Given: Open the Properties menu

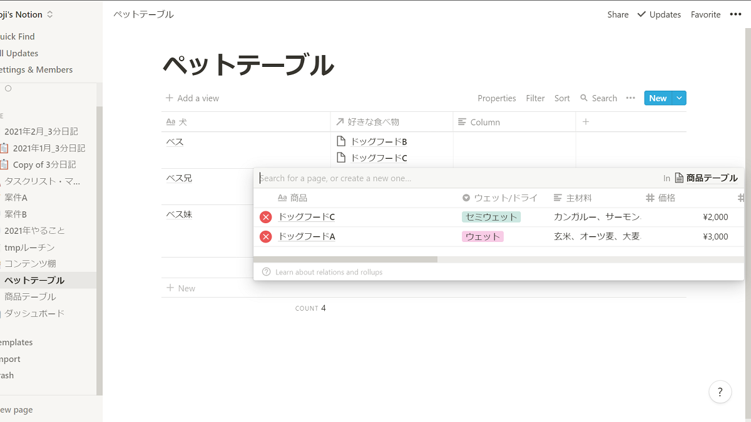Looking at the screenshot, I should click(x=496, y=98).
